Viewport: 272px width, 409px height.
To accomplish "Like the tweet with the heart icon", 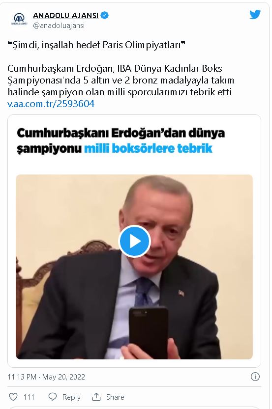I will pos(13,397).
